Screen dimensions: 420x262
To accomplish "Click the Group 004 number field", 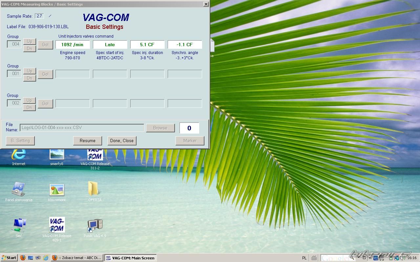I will [x=14, y=44].
